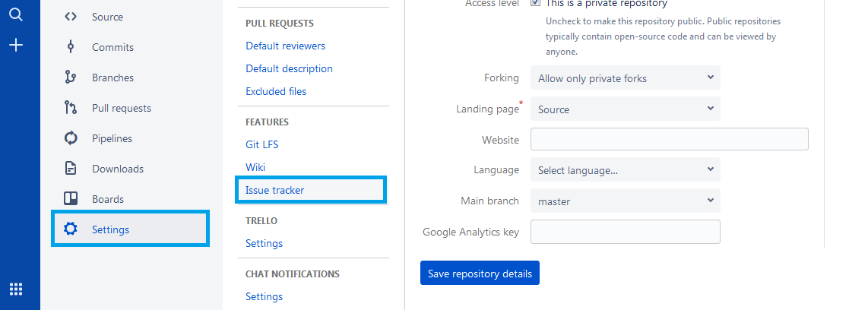Click the search magnifier icon
849x310 pixels.
16,14
